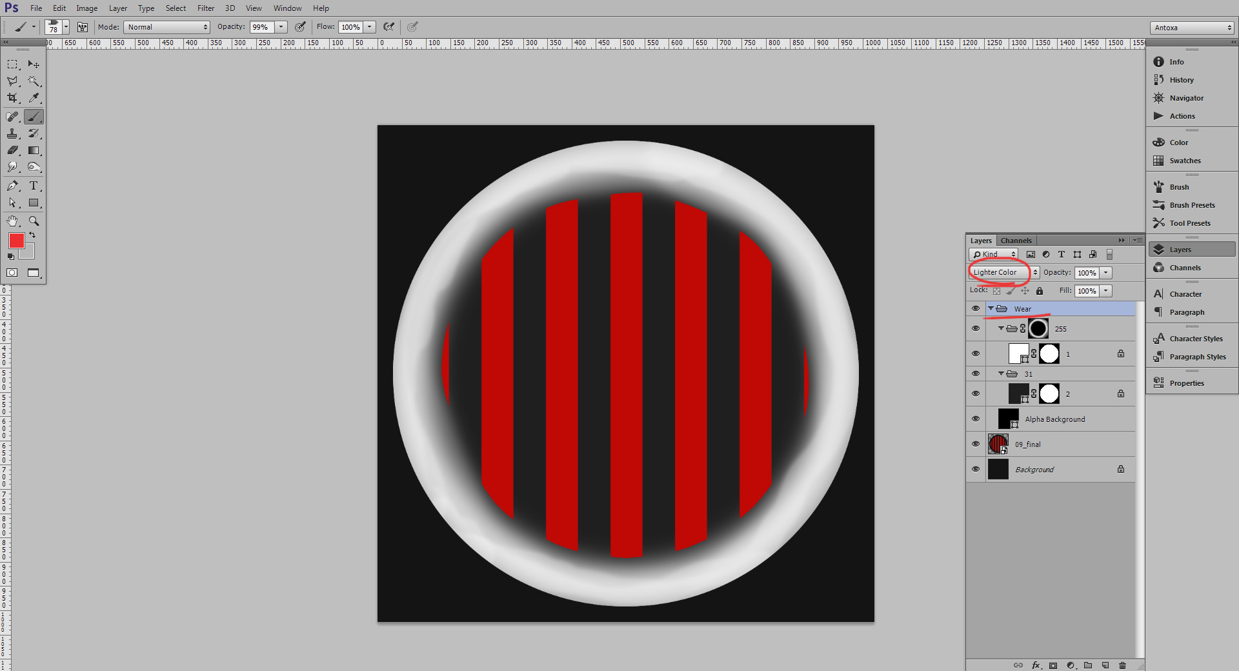
Task: Select the Lasso tool
Action: (x=12, y=81)
